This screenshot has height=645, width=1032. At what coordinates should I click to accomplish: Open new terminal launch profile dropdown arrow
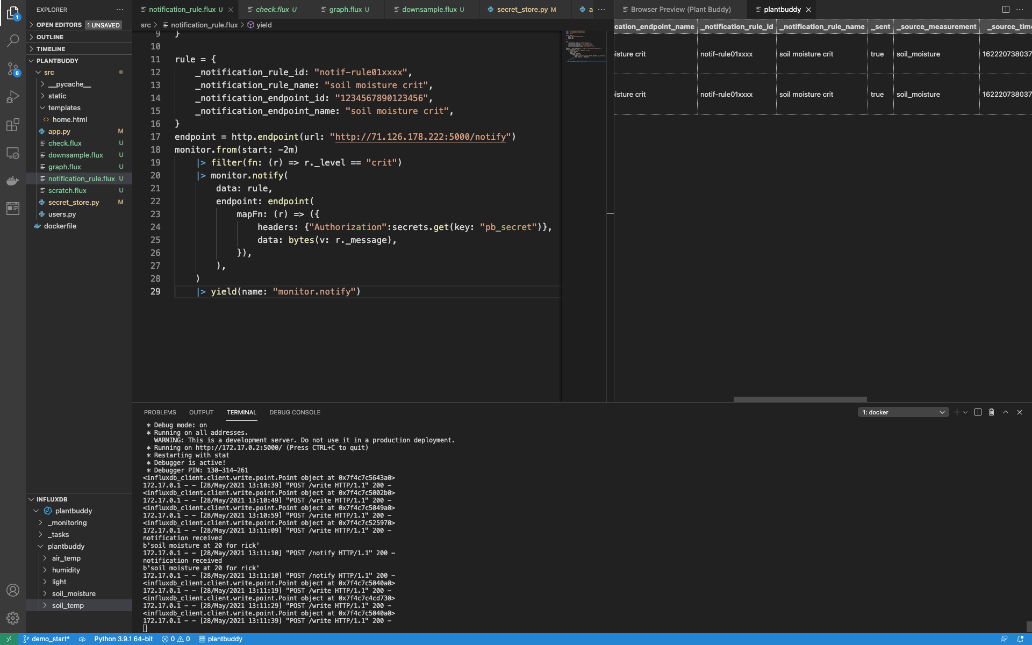[965, 412]
